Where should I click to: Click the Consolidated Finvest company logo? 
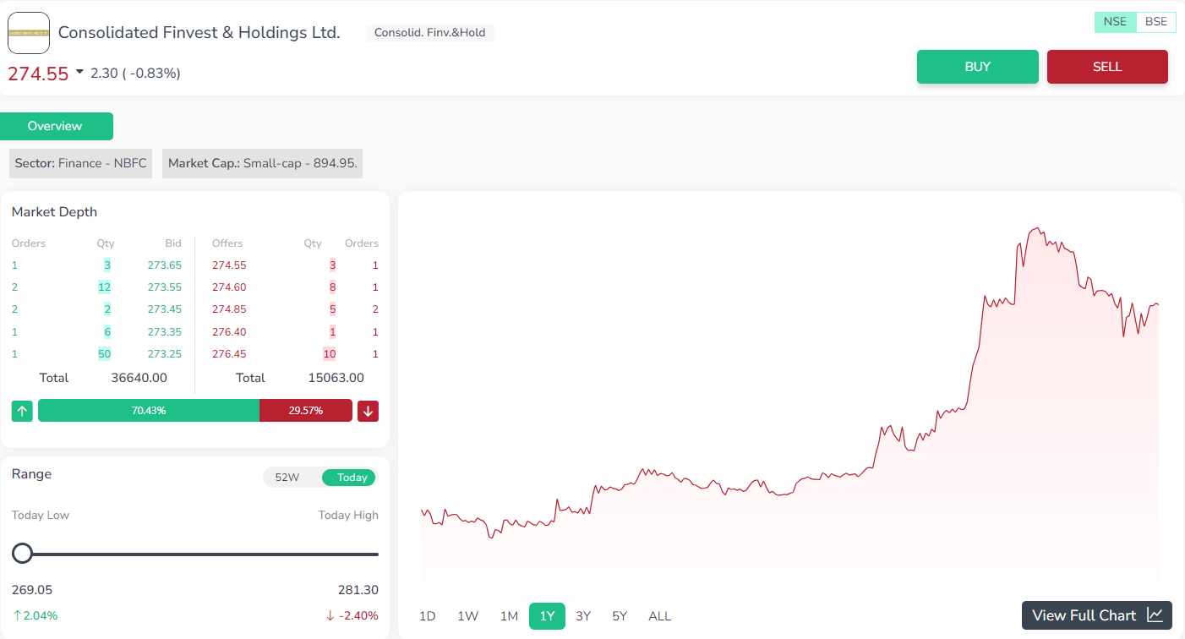(x=29, y=33)
